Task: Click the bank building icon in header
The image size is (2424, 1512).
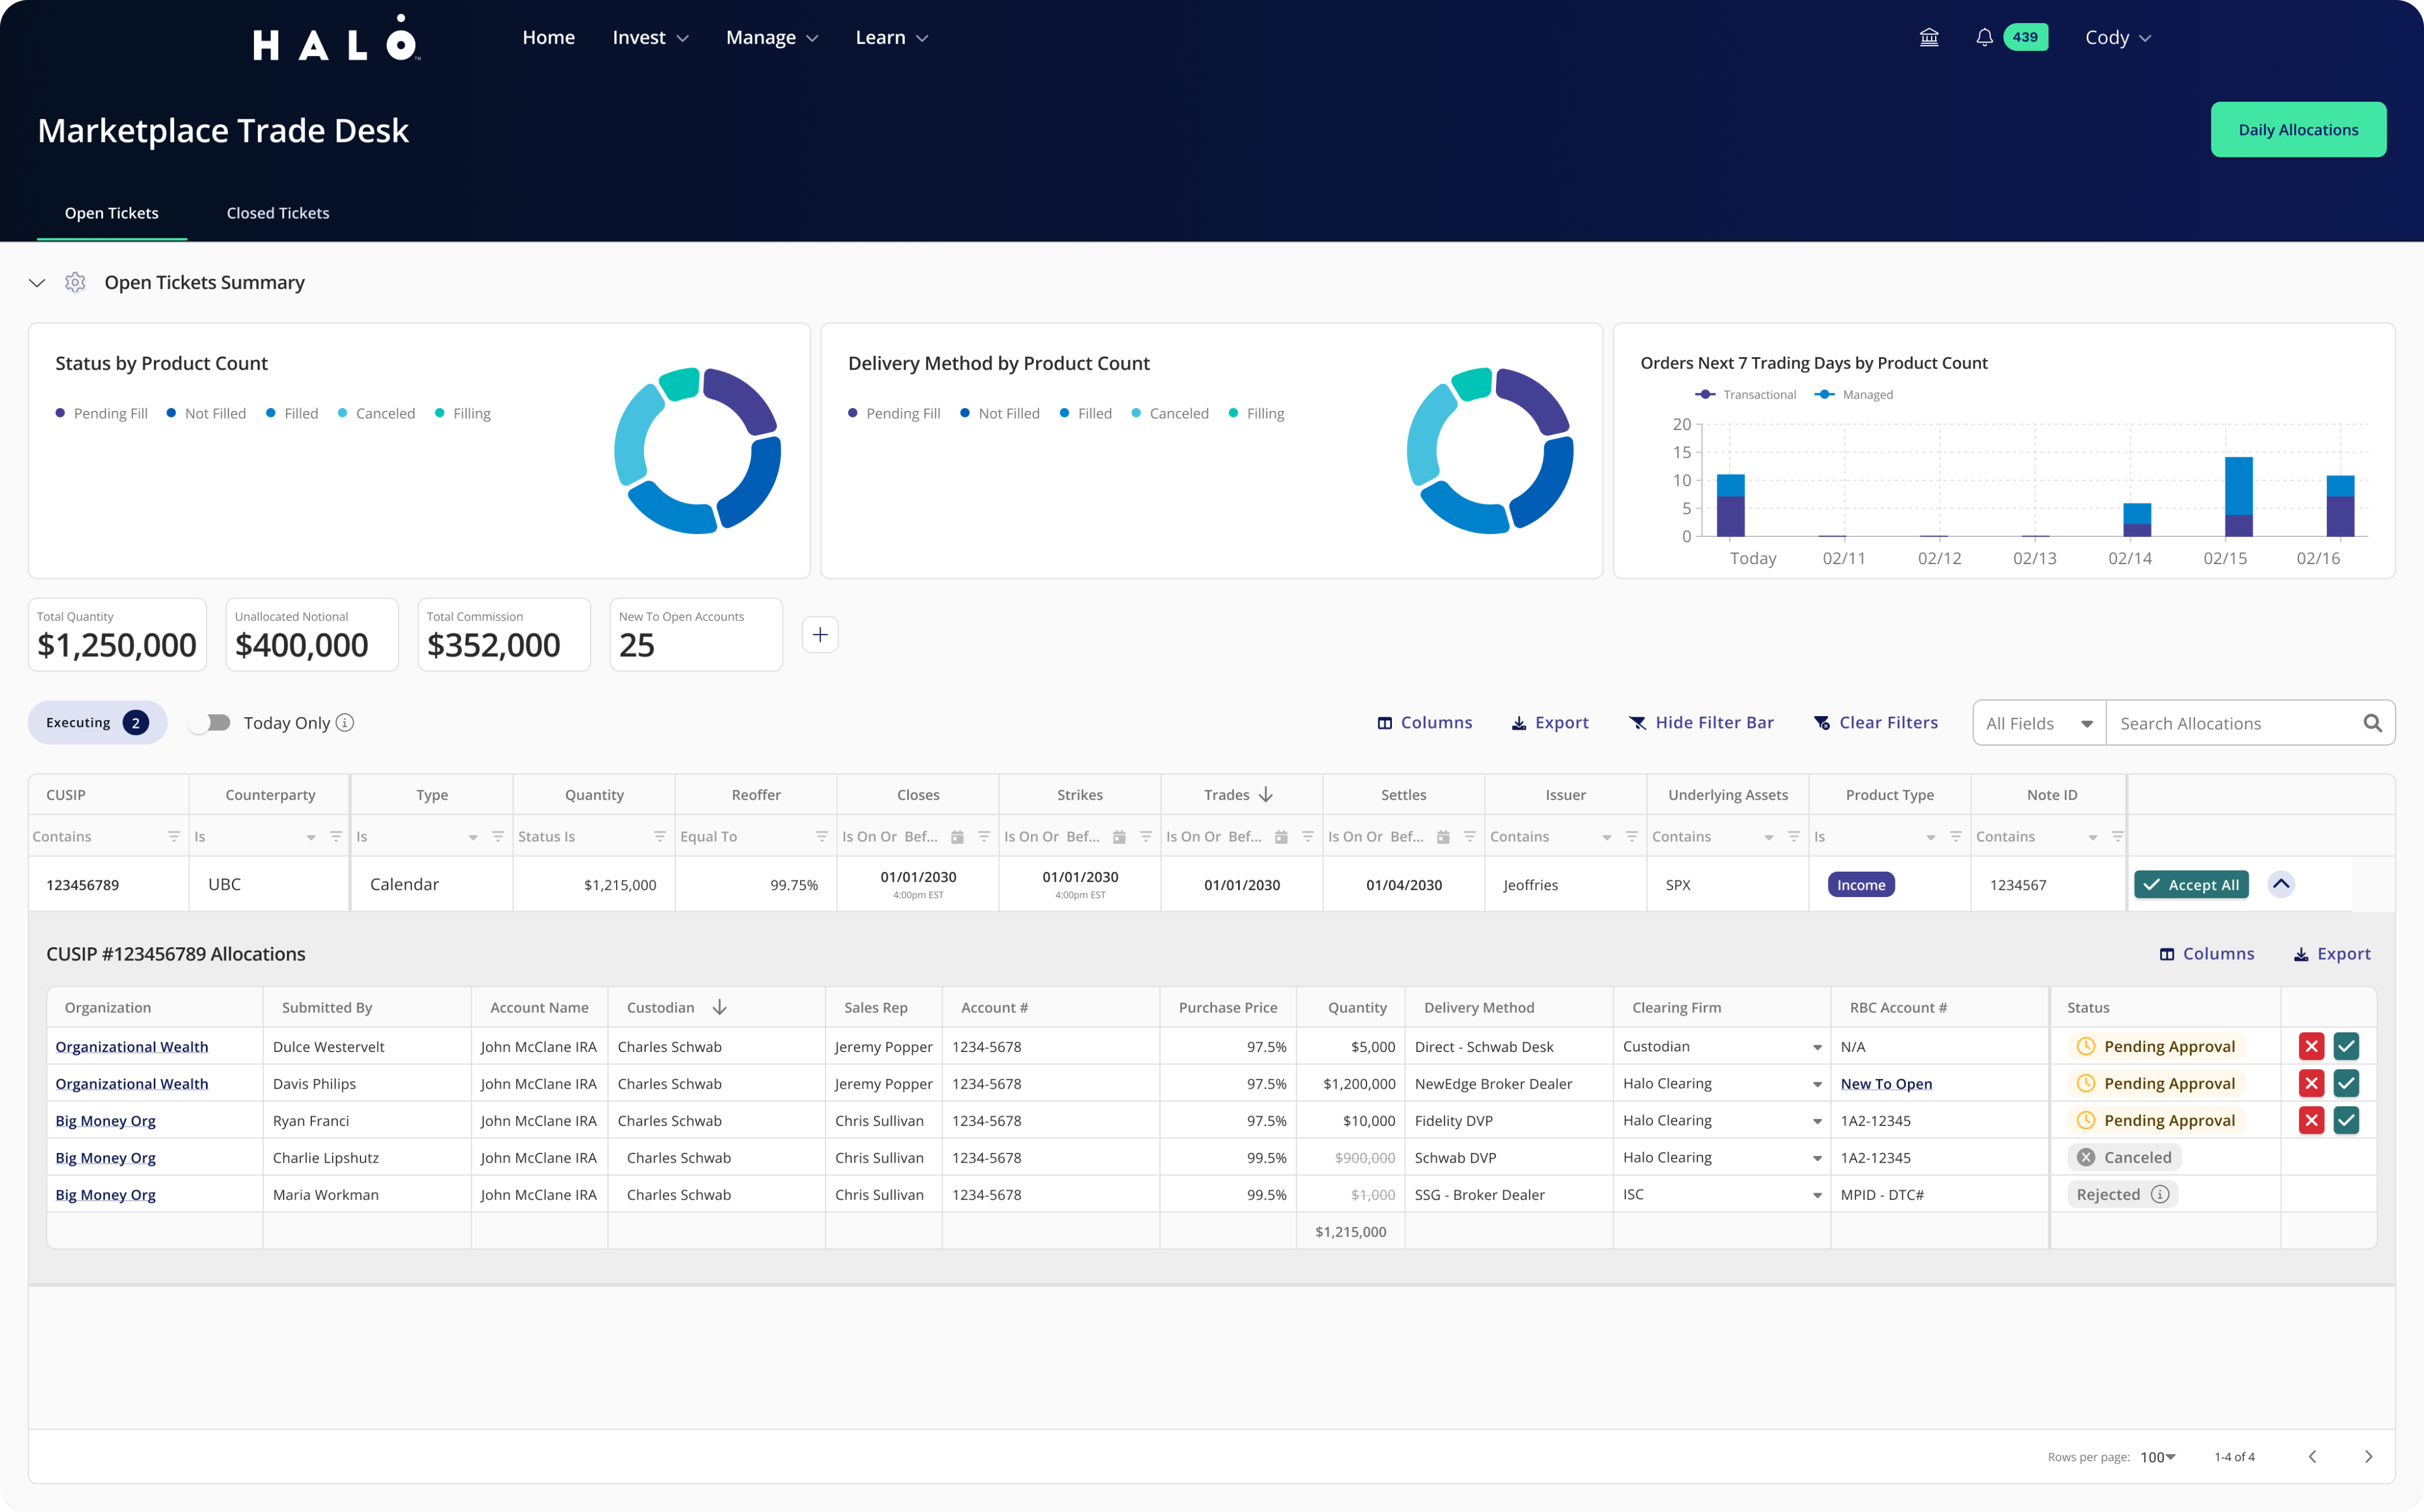Action: click(x=1929, y=38)
